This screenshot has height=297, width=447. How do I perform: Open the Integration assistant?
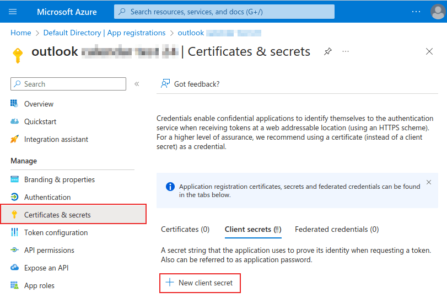(56, 139)
